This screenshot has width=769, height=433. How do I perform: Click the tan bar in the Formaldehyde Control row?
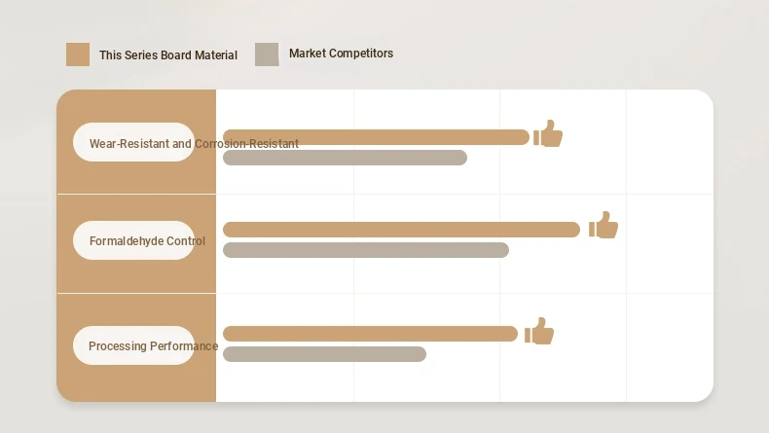(401, 230)
